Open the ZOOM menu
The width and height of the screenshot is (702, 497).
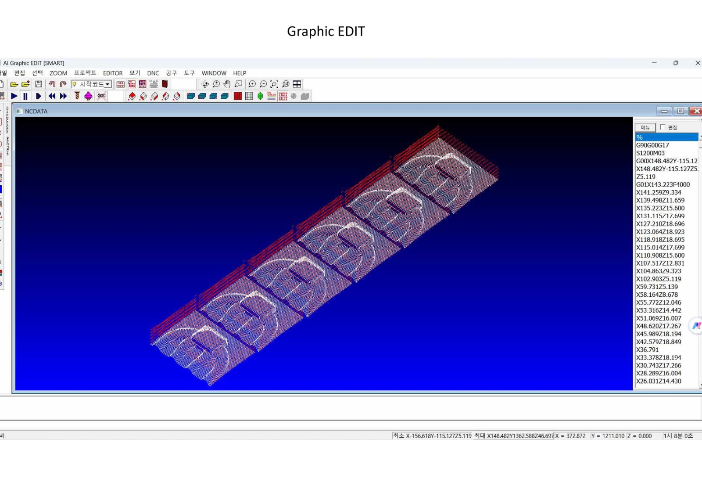point(58,73)
